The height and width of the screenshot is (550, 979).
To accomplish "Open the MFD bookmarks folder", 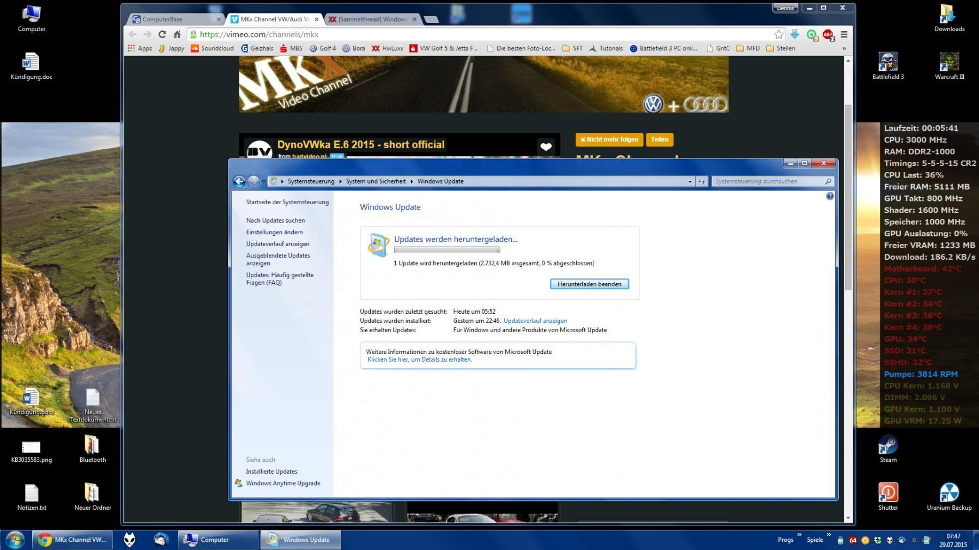I will pos(748,48).
